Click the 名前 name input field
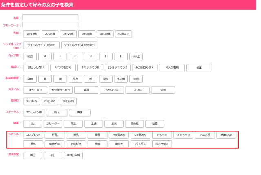This screenshot has height=175, width=261. coord(50,18)
